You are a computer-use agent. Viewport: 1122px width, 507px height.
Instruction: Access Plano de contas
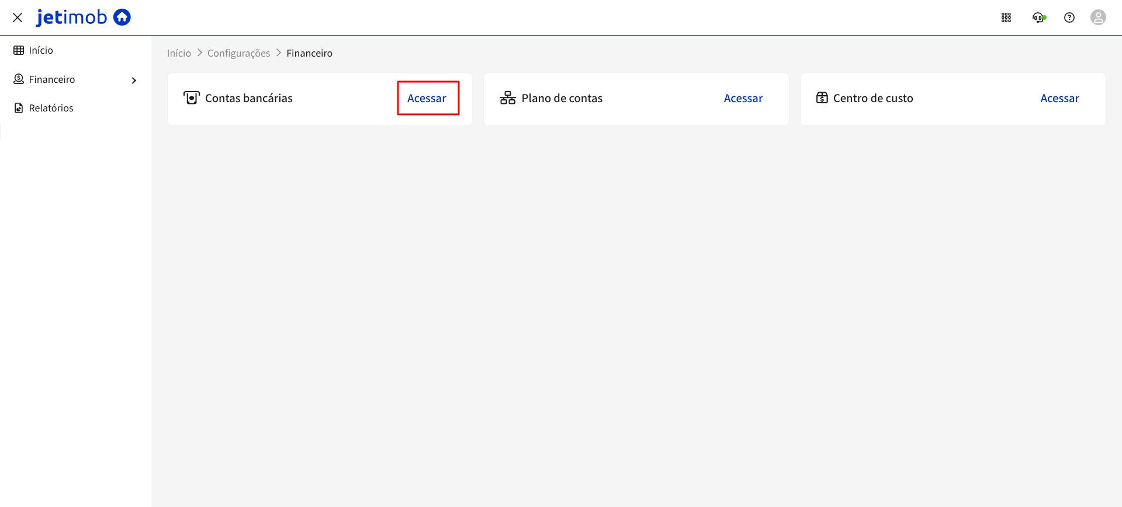[743, 98]
